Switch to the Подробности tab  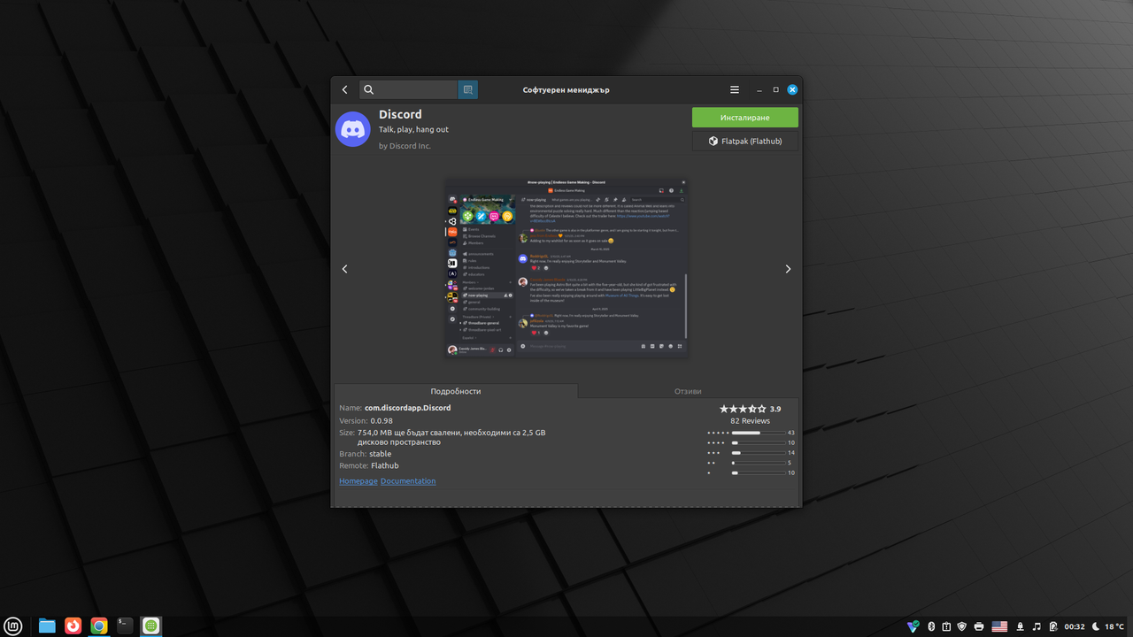click(456, 391)
